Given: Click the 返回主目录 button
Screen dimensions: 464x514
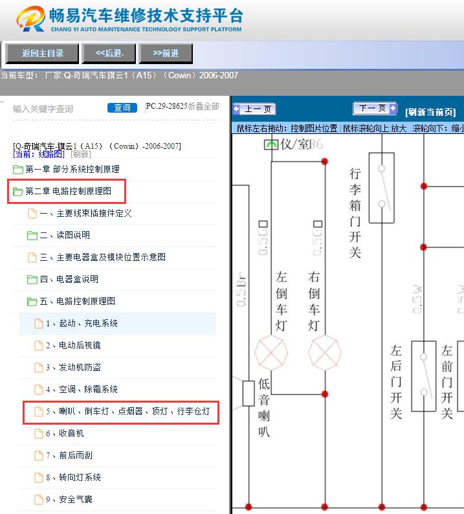Looking at the screenshot, I should coord(42,53).
